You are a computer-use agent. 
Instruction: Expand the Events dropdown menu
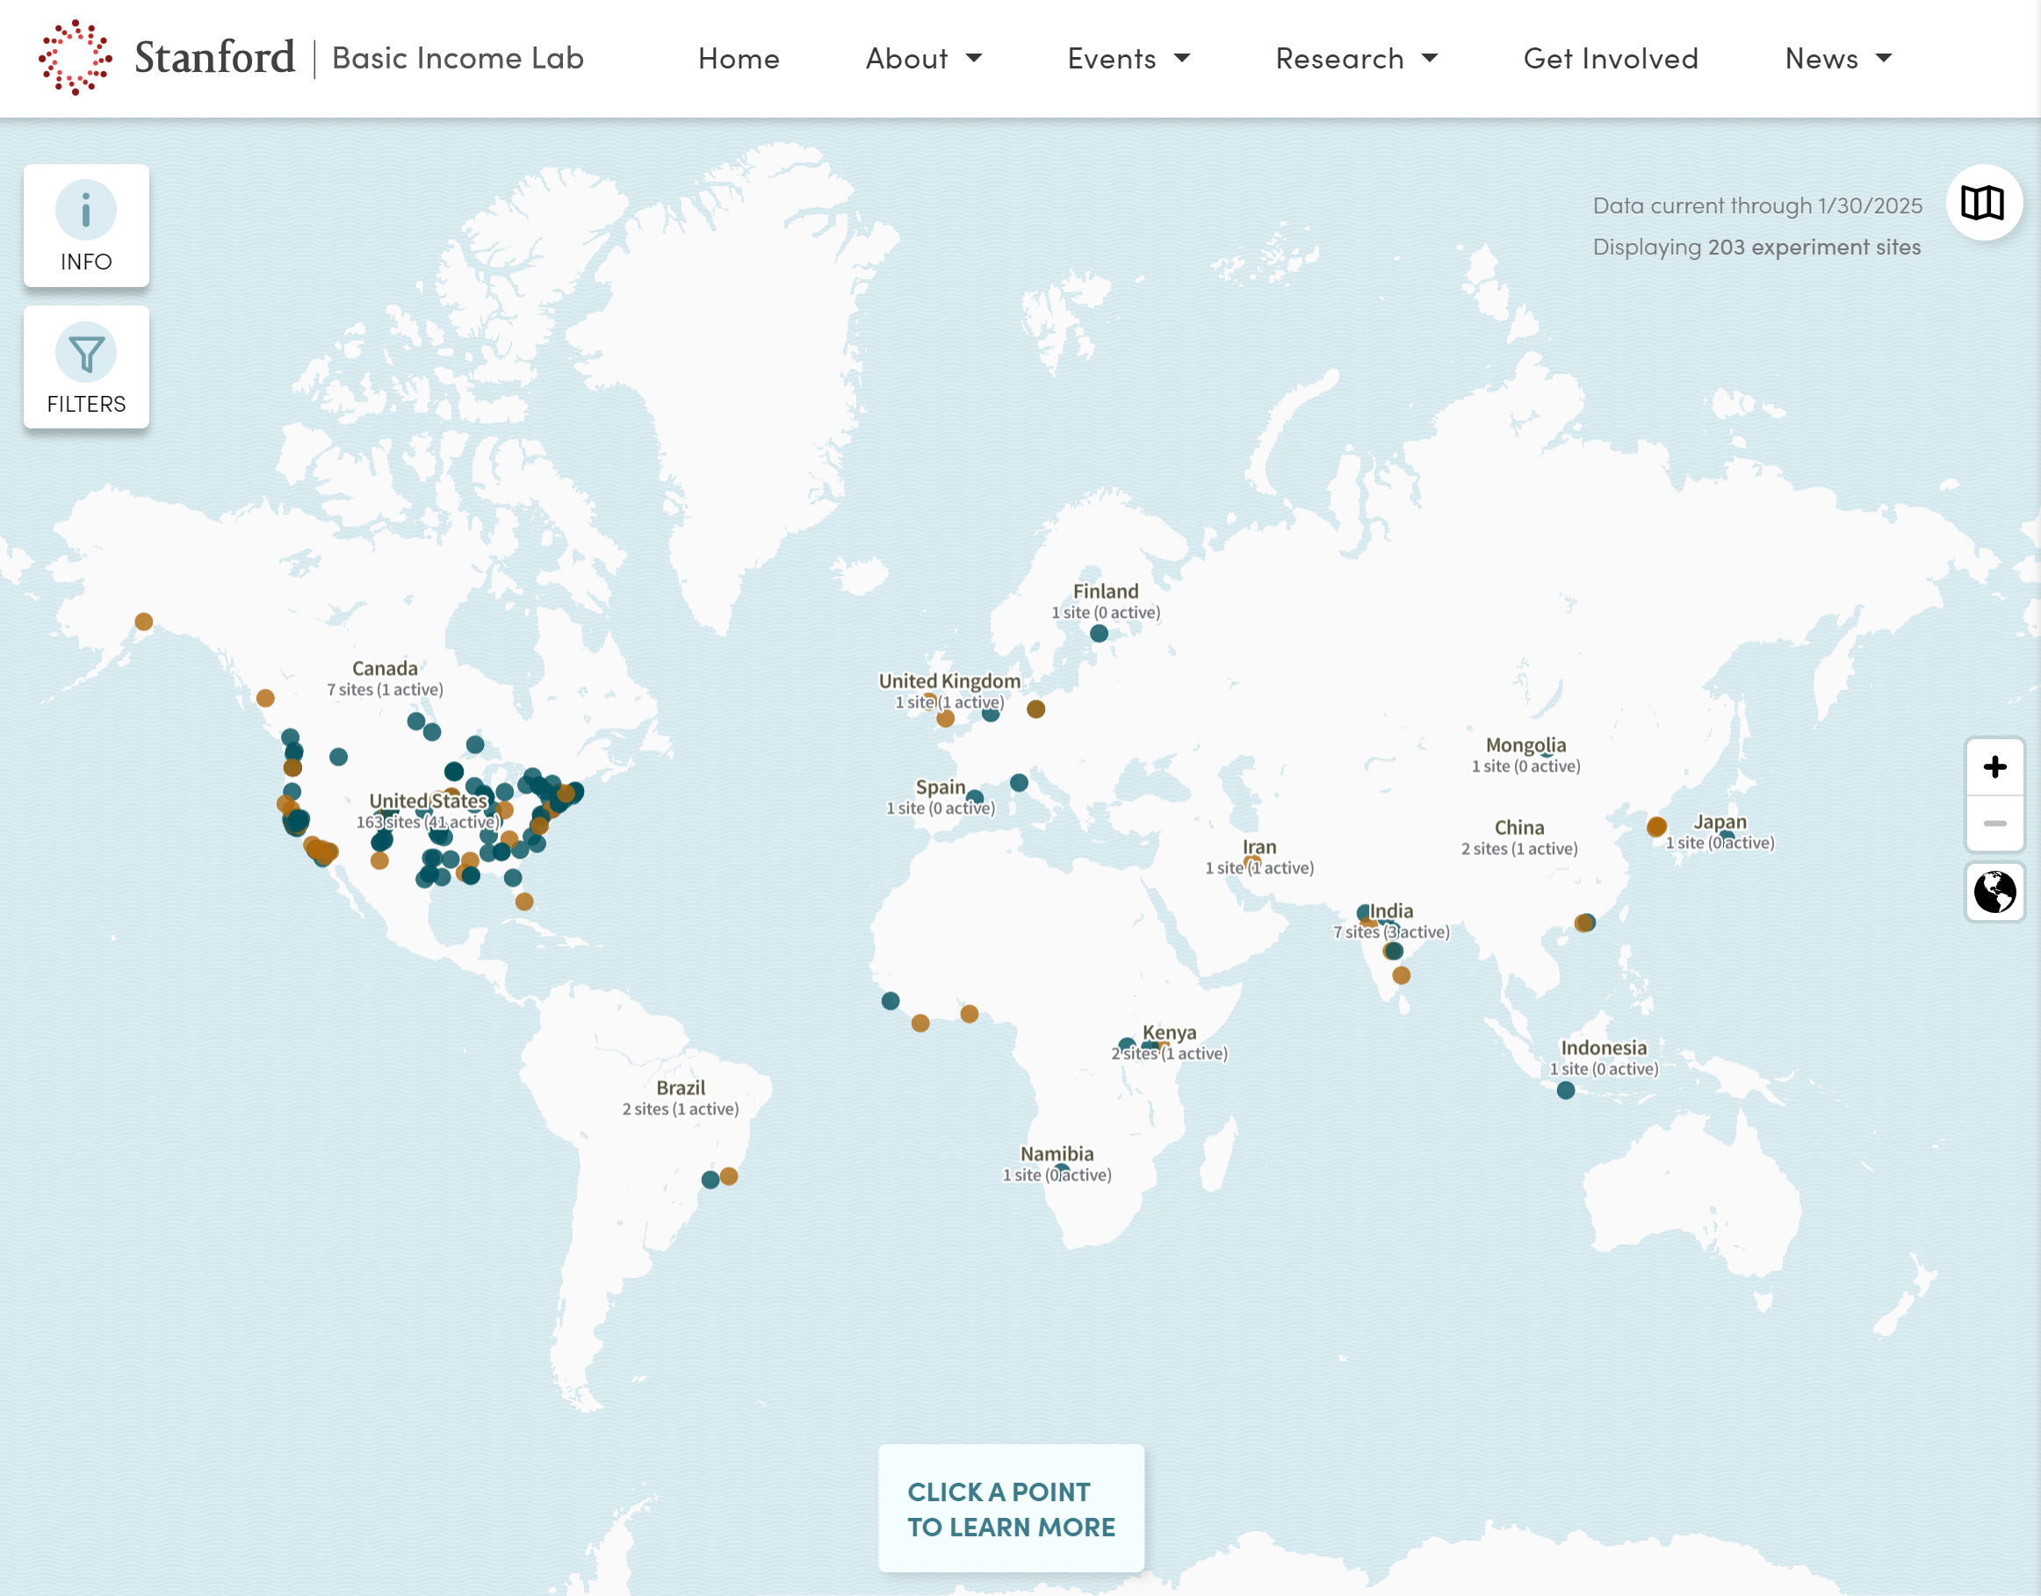[1128, 58]
